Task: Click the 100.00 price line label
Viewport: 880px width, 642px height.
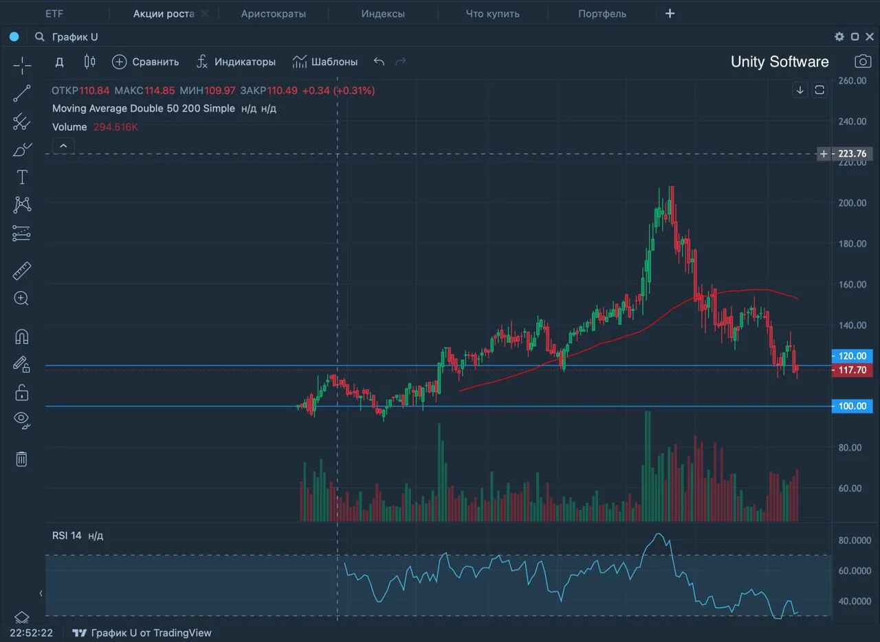Action: tap(852, 406)
